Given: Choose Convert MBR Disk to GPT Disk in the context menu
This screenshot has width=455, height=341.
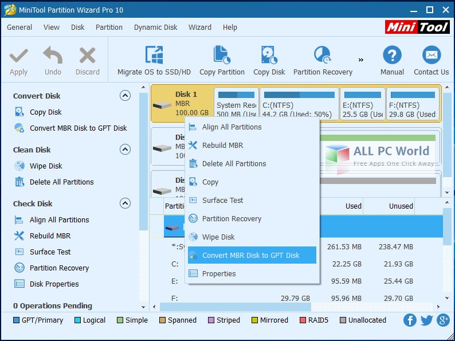Looking at the screenshot, I should pyautogui.click(x=252, y=255).
